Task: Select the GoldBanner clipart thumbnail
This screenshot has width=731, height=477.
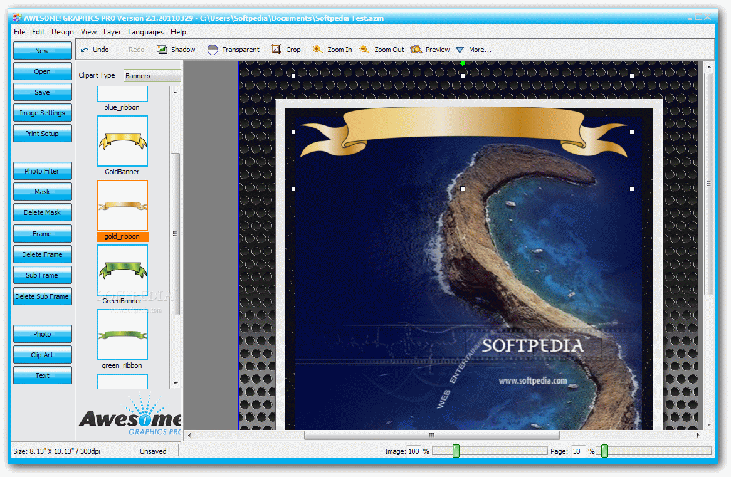Action: click(122, 141)
